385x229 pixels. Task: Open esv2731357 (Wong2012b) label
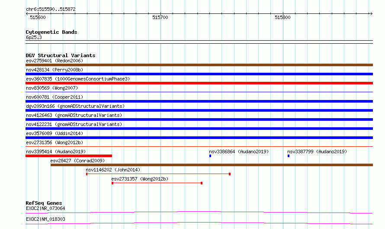pyautogui.click(x=140, y=179)
